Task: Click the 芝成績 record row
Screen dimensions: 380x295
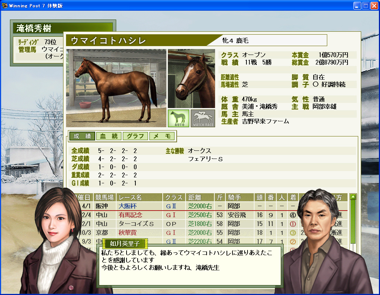Action: [x=104, y=159]
